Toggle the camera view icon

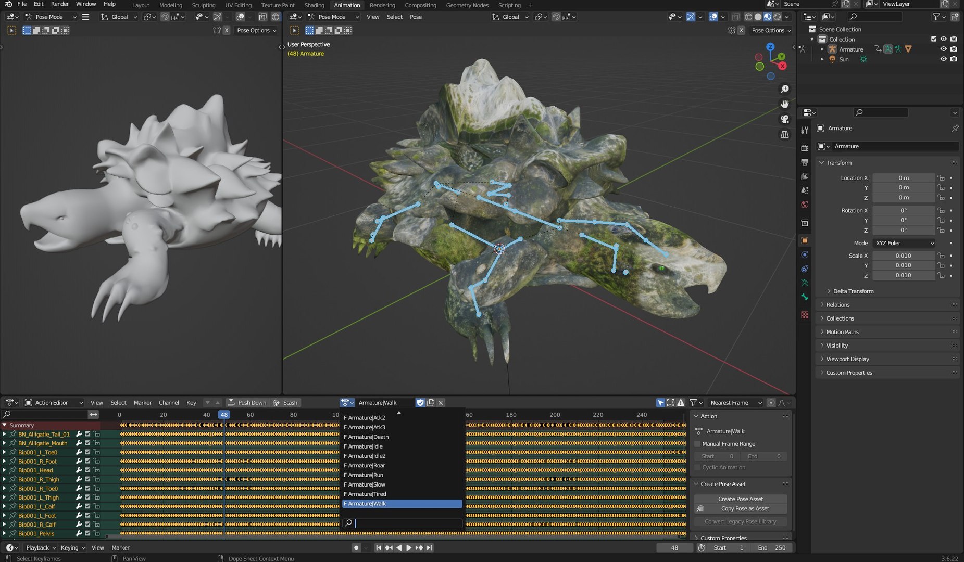tap(784, 119)
